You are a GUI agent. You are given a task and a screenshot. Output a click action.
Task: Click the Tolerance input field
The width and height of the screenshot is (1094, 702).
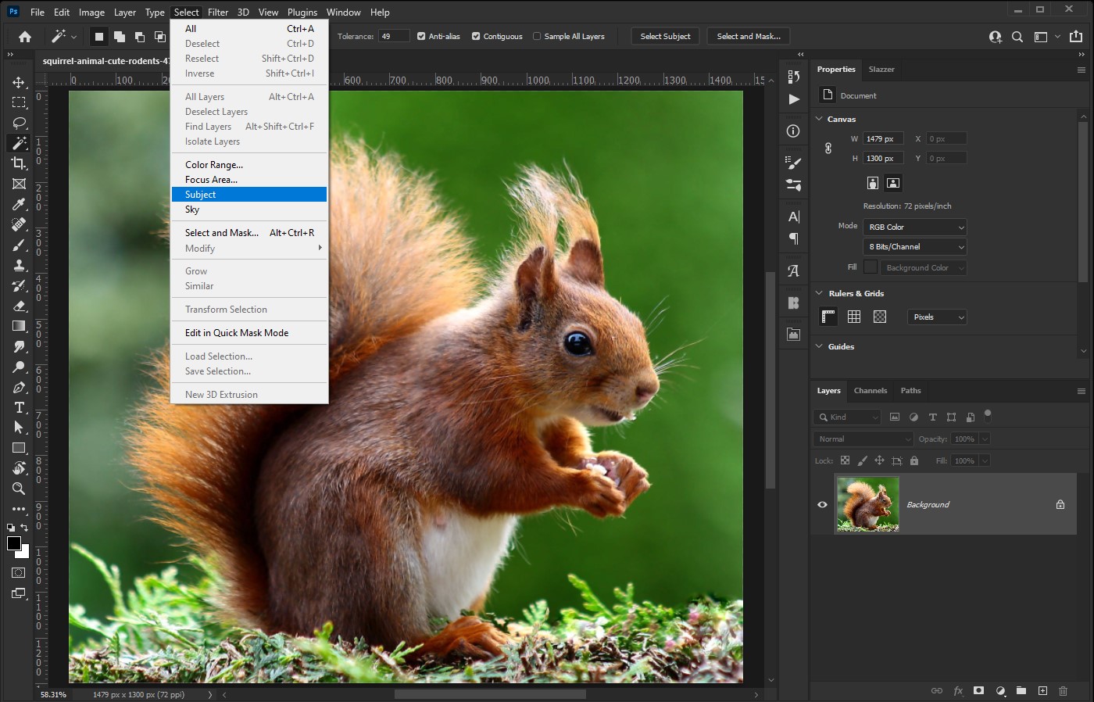pyautogui.click(x=394, y=37)
